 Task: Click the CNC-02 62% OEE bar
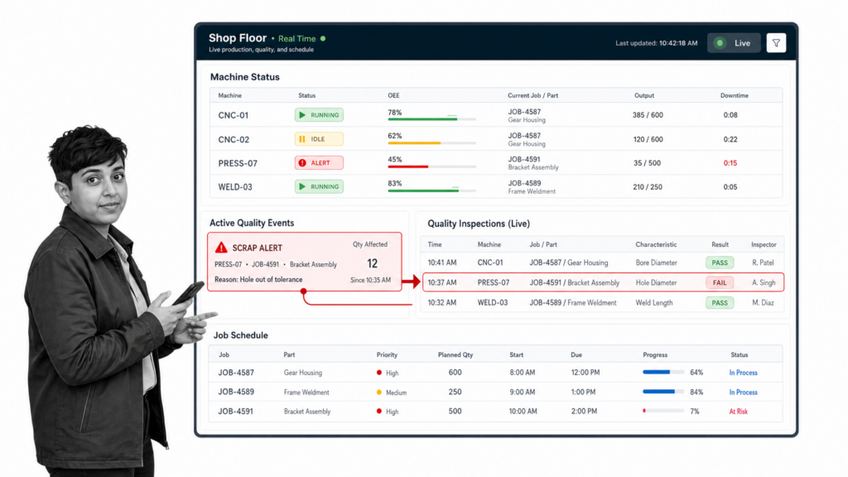tap(431, 142)
